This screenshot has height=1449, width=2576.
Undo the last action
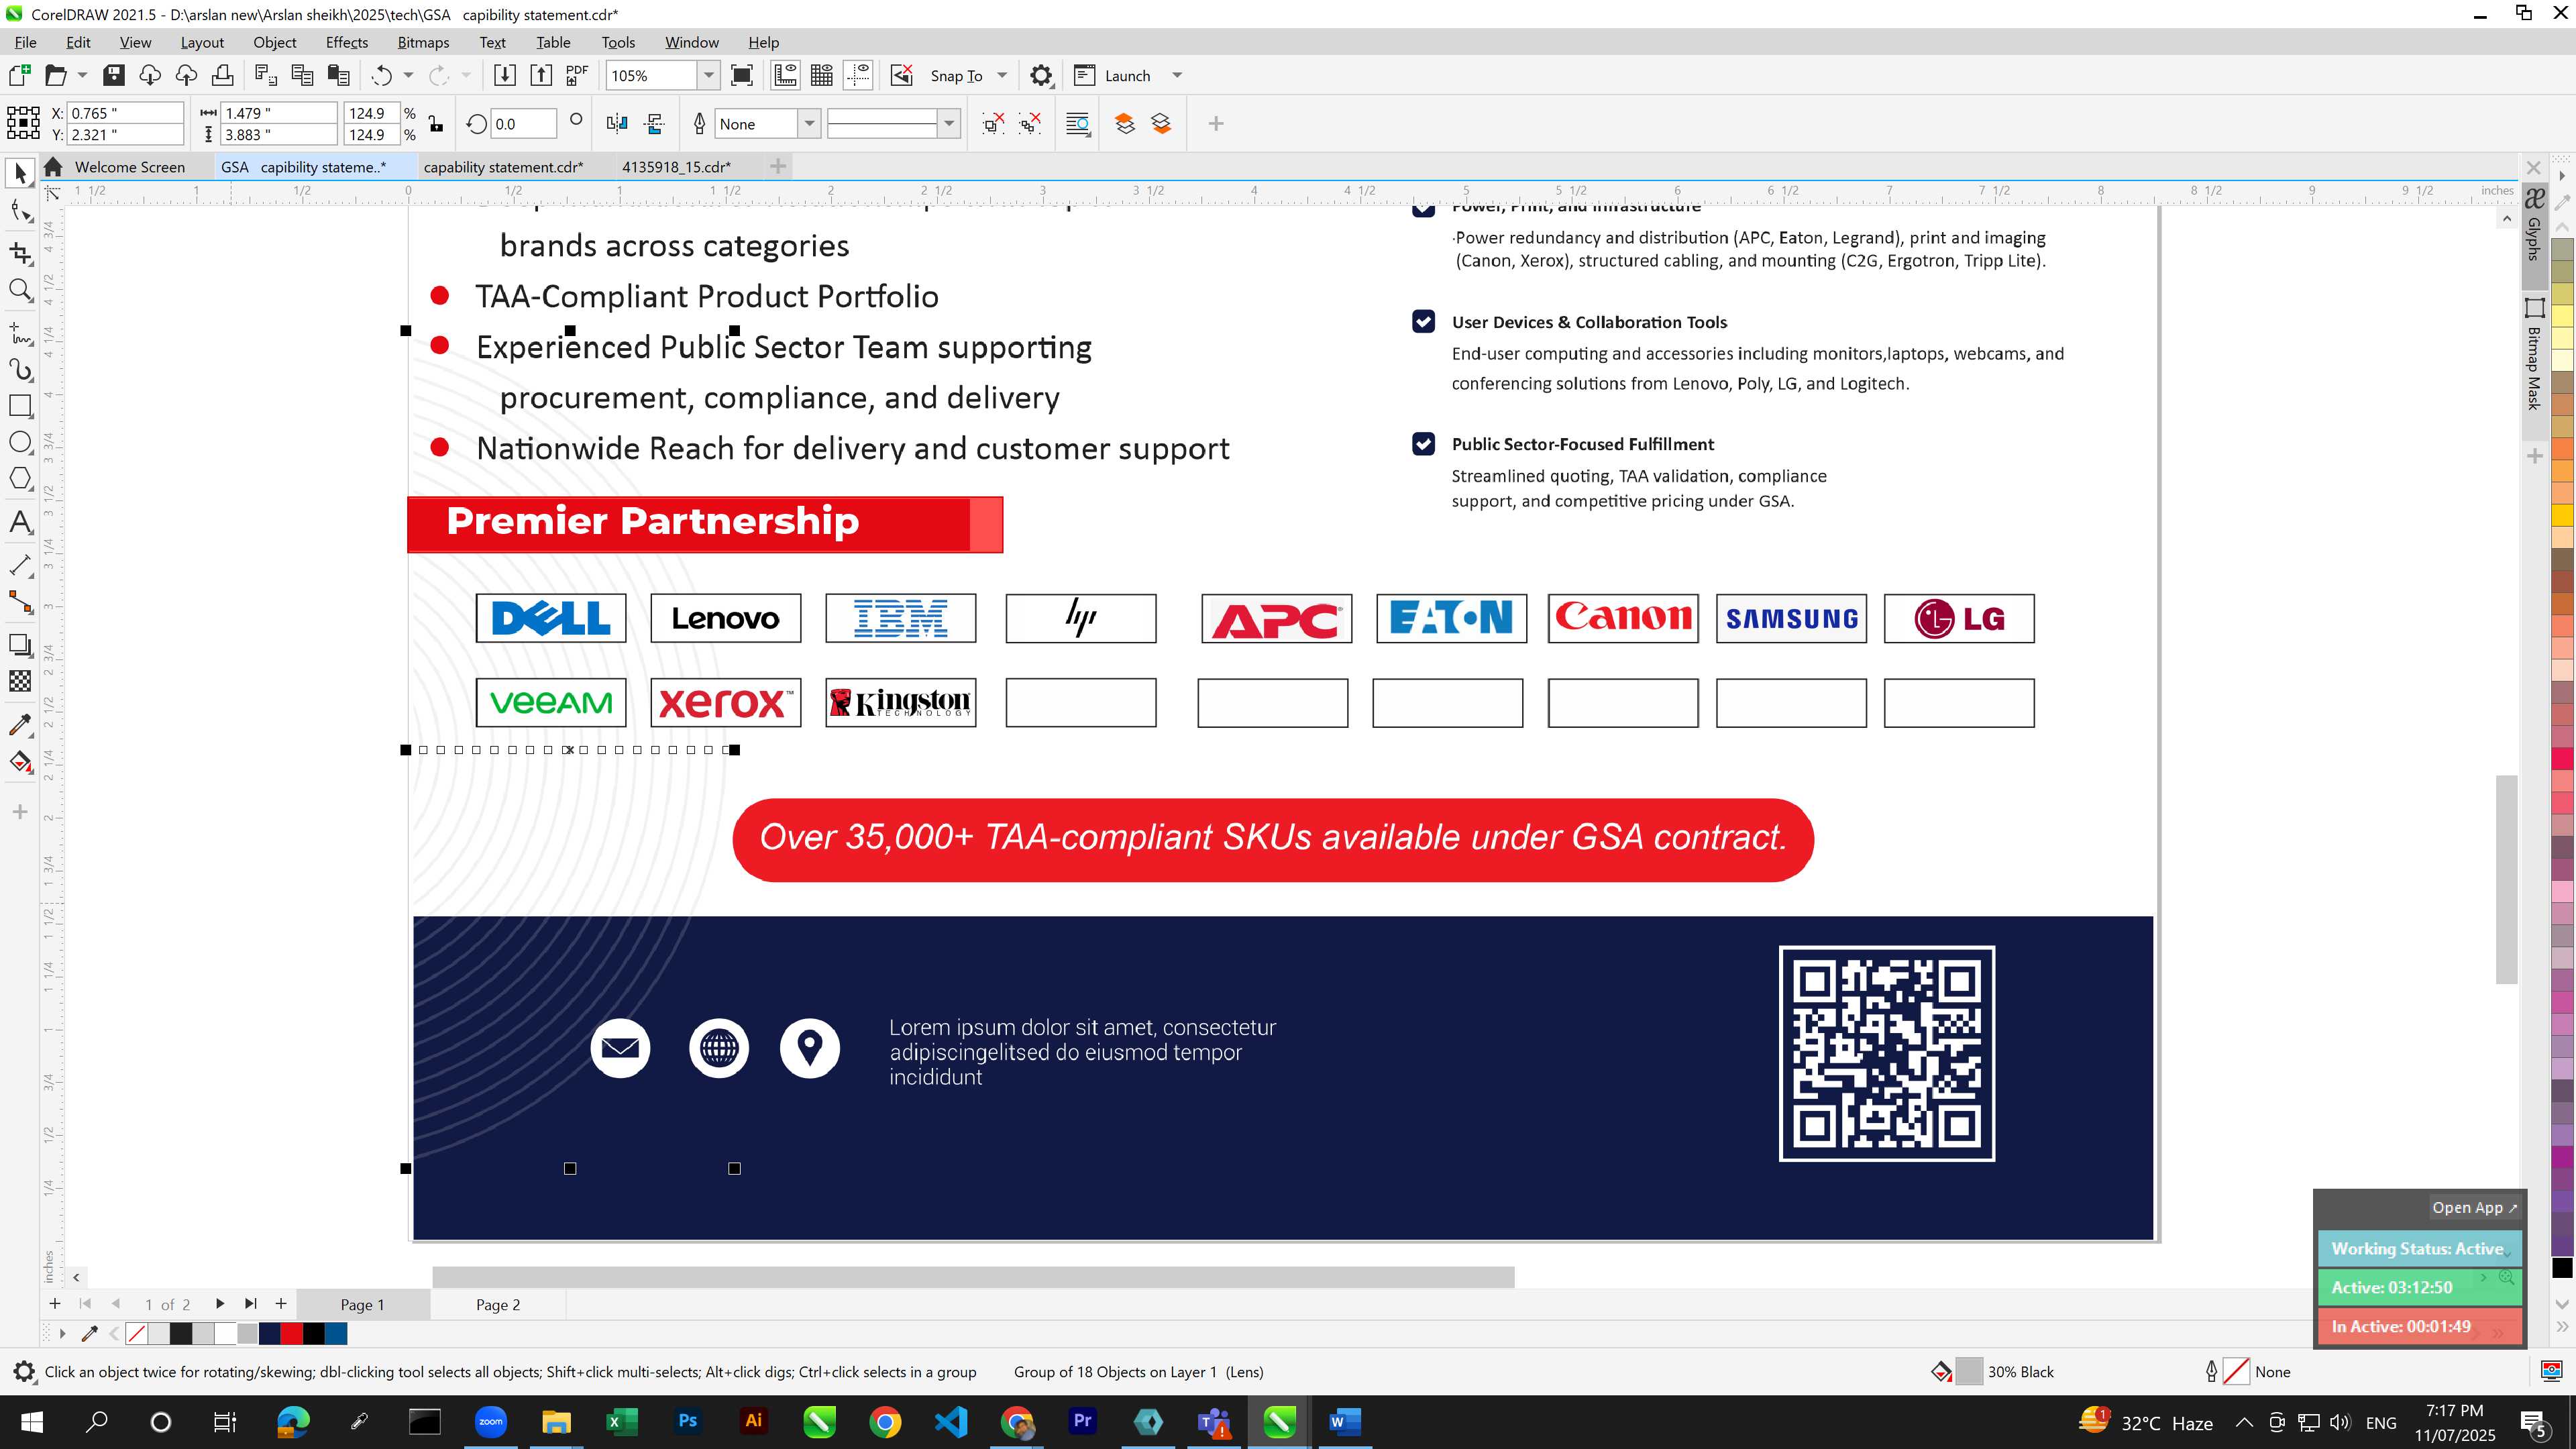tap(381, 75)
